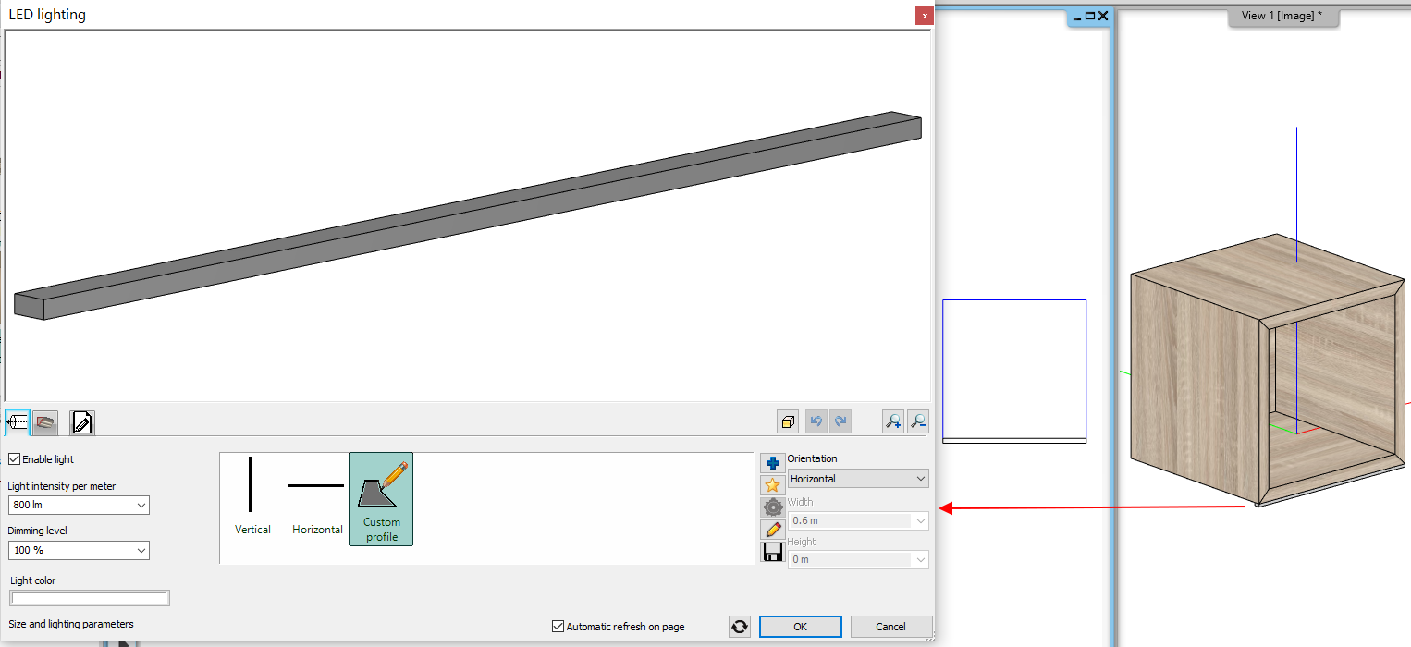Confirm the dialog with OK

tap(801, 627)
